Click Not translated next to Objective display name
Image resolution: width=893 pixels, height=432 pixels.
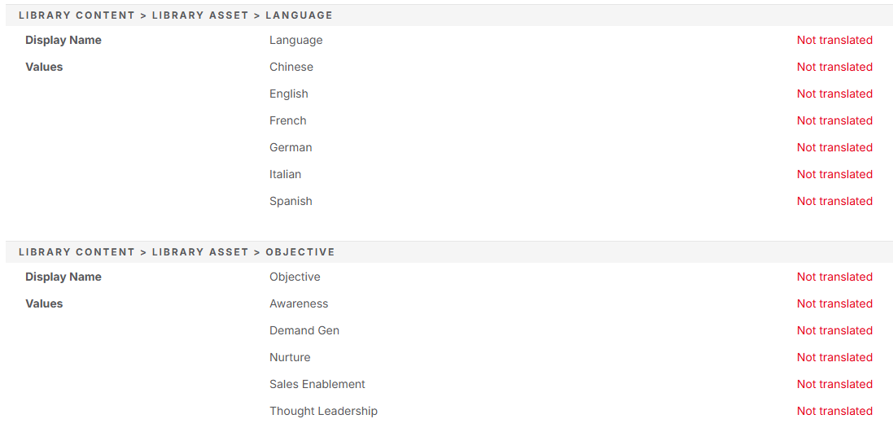[834, 277]
